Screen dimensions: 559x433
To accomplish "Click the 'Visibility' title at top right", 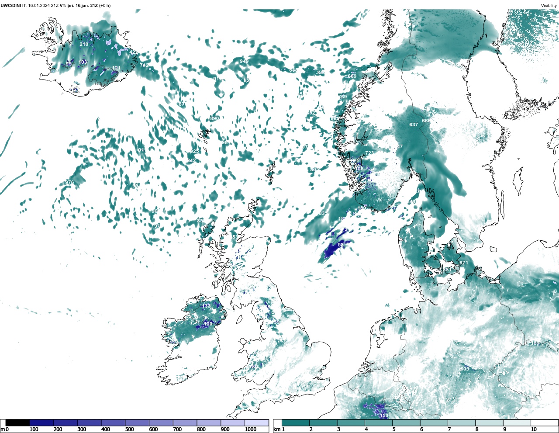I will click(x=549, y=6).
